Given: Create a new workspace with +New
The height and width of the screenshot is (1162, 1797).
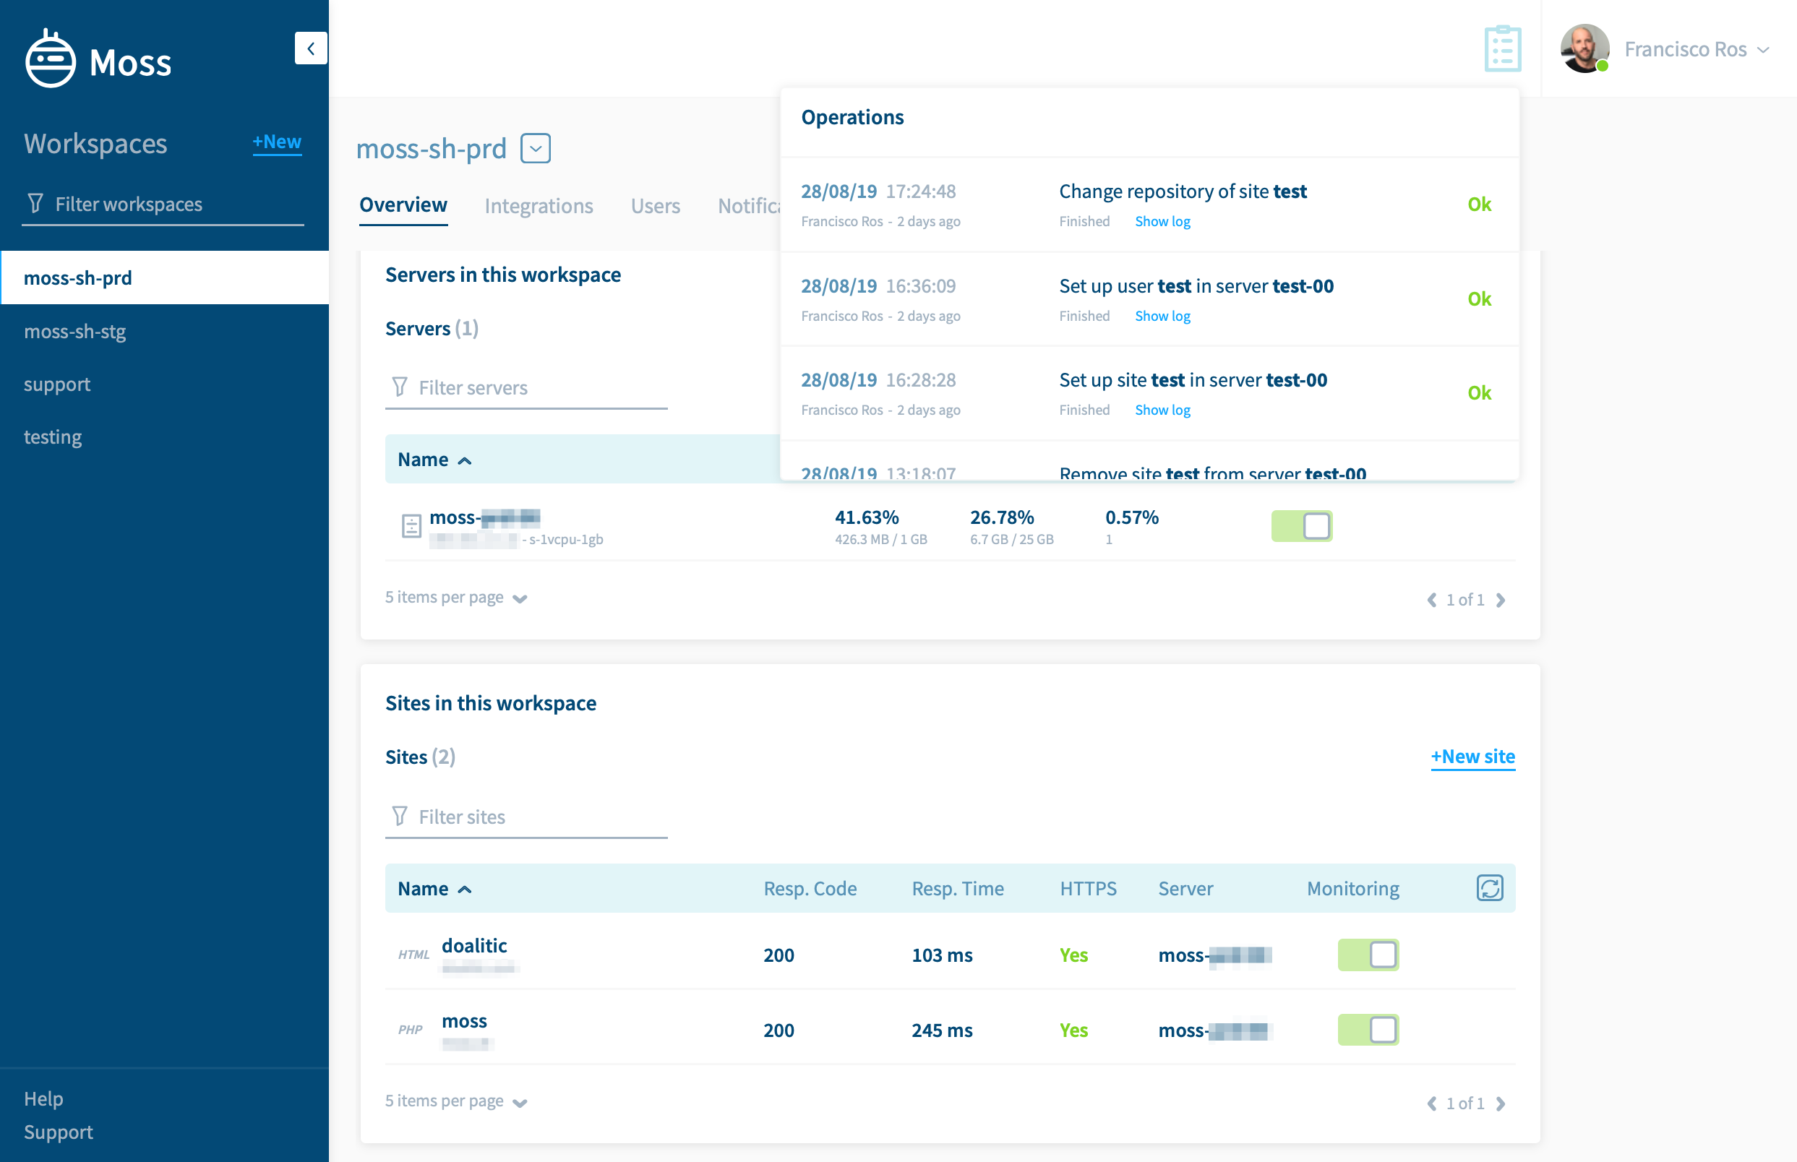Looking at the screenshot, I should (x=277, y=142).
